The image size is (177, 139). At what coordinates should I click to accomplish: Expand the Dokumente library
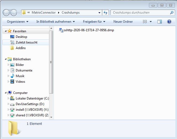(8, 70)
